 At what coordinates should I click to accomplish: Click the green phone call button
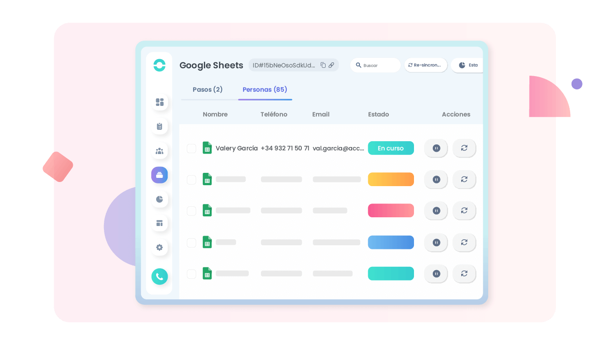pyautogui.click(x=159, y=276)
